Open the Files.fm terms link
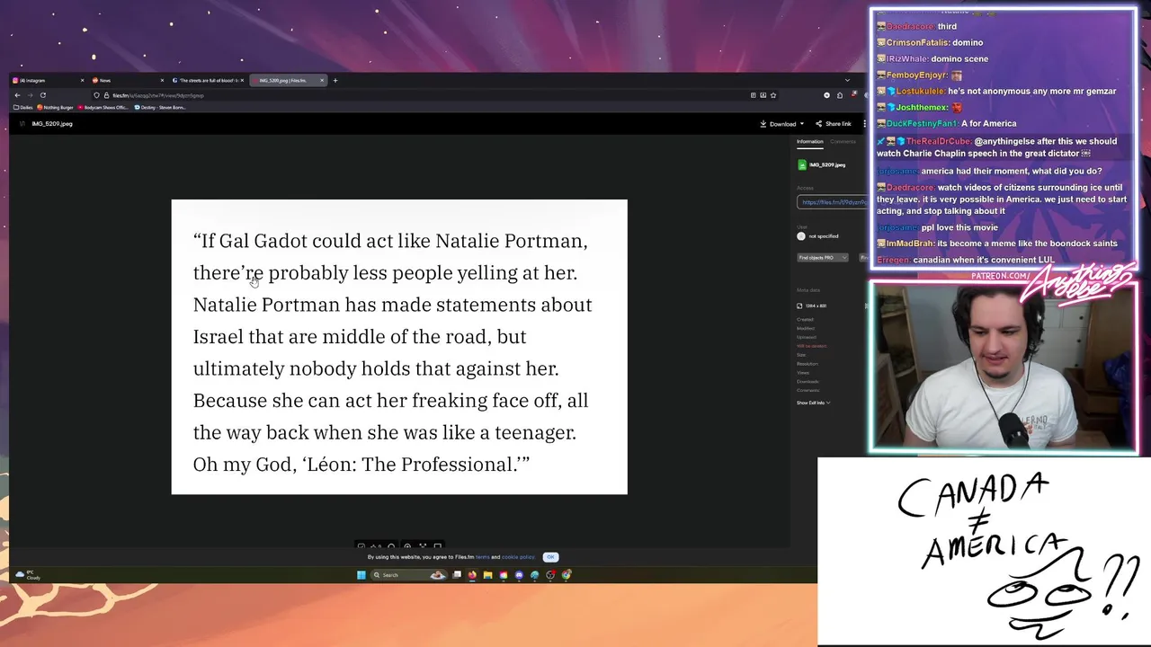This screenshot has height=647, width=1151. coord(483,557)
